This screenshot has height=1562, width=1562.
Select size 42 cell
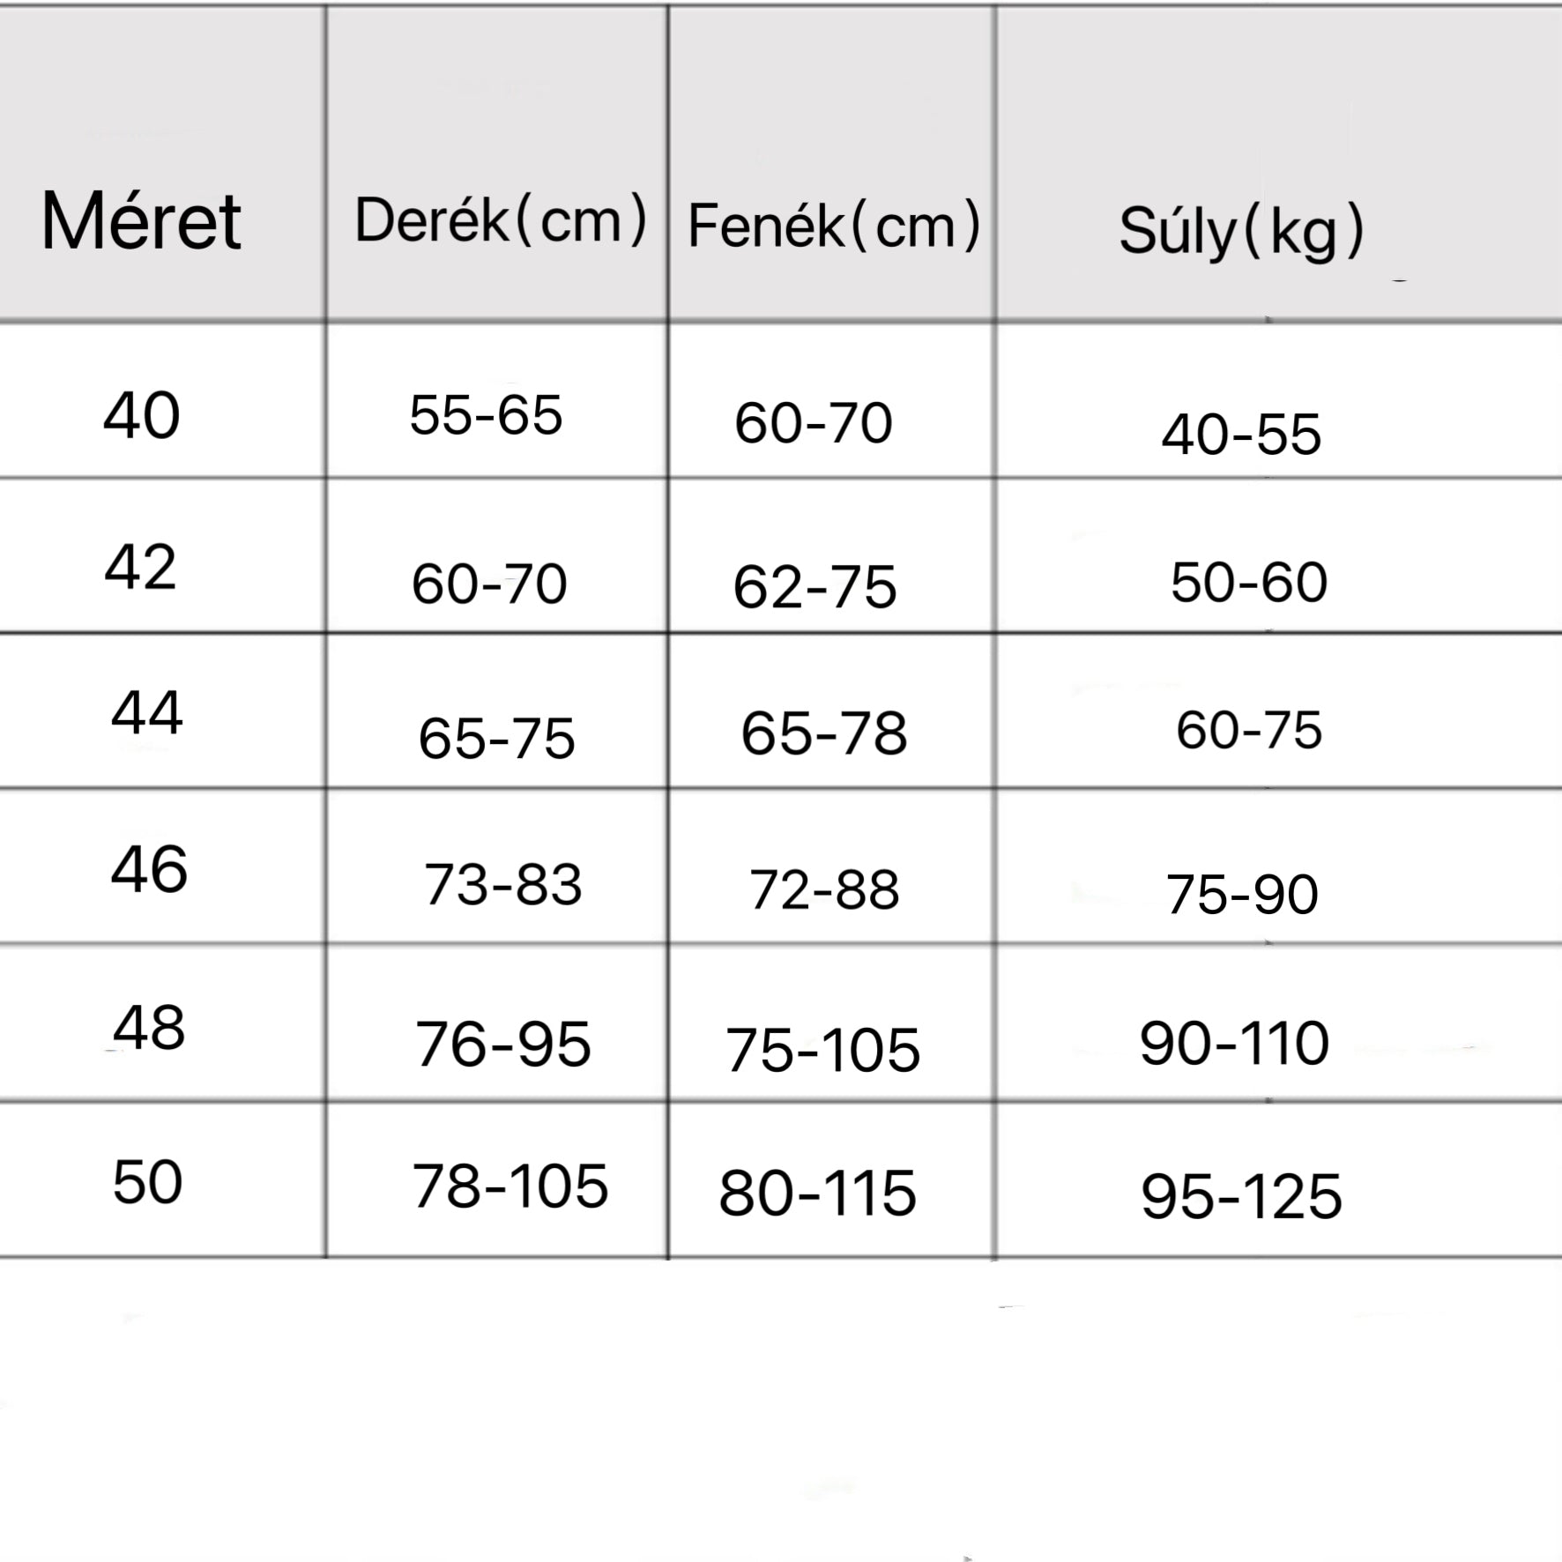(x=141, y=567)
